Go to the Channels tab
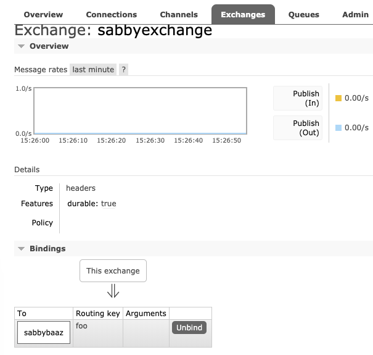The image size is (373, 355). (179, 15)
